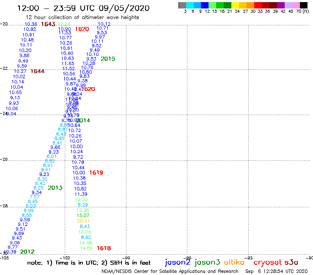This screenshot has height=275, width=313.
Task: Select the cyan swatch in the height legend
Action: coord(190,5)
